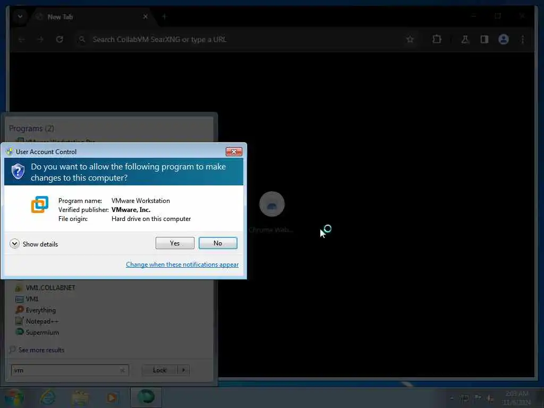Clear the start menu search text
Image resolution: width=544 pixels, height=408 pixels.
123,370
